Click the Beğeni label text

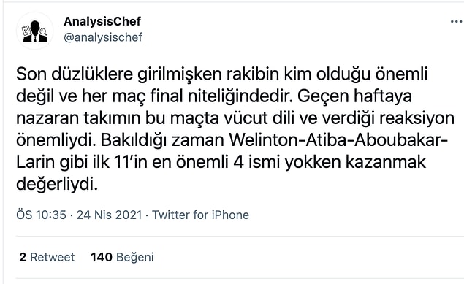pos(135,258)
